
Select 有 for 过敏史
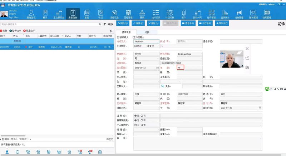coord(142,116)
